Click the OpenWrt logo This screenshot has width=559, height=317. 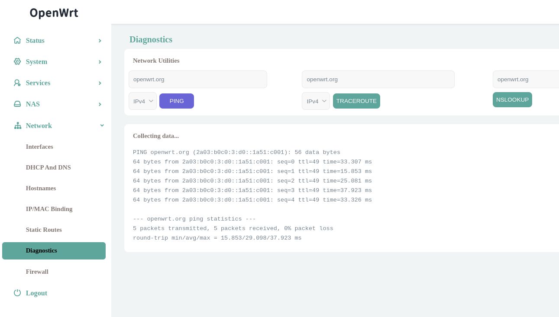[x=54, y=13]
